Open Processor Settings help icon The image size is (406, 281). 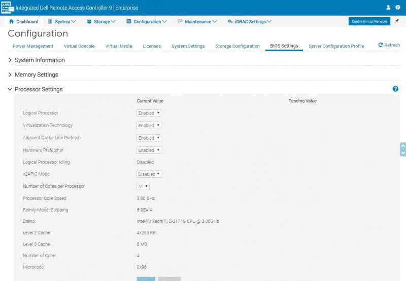tap(395, 89)
